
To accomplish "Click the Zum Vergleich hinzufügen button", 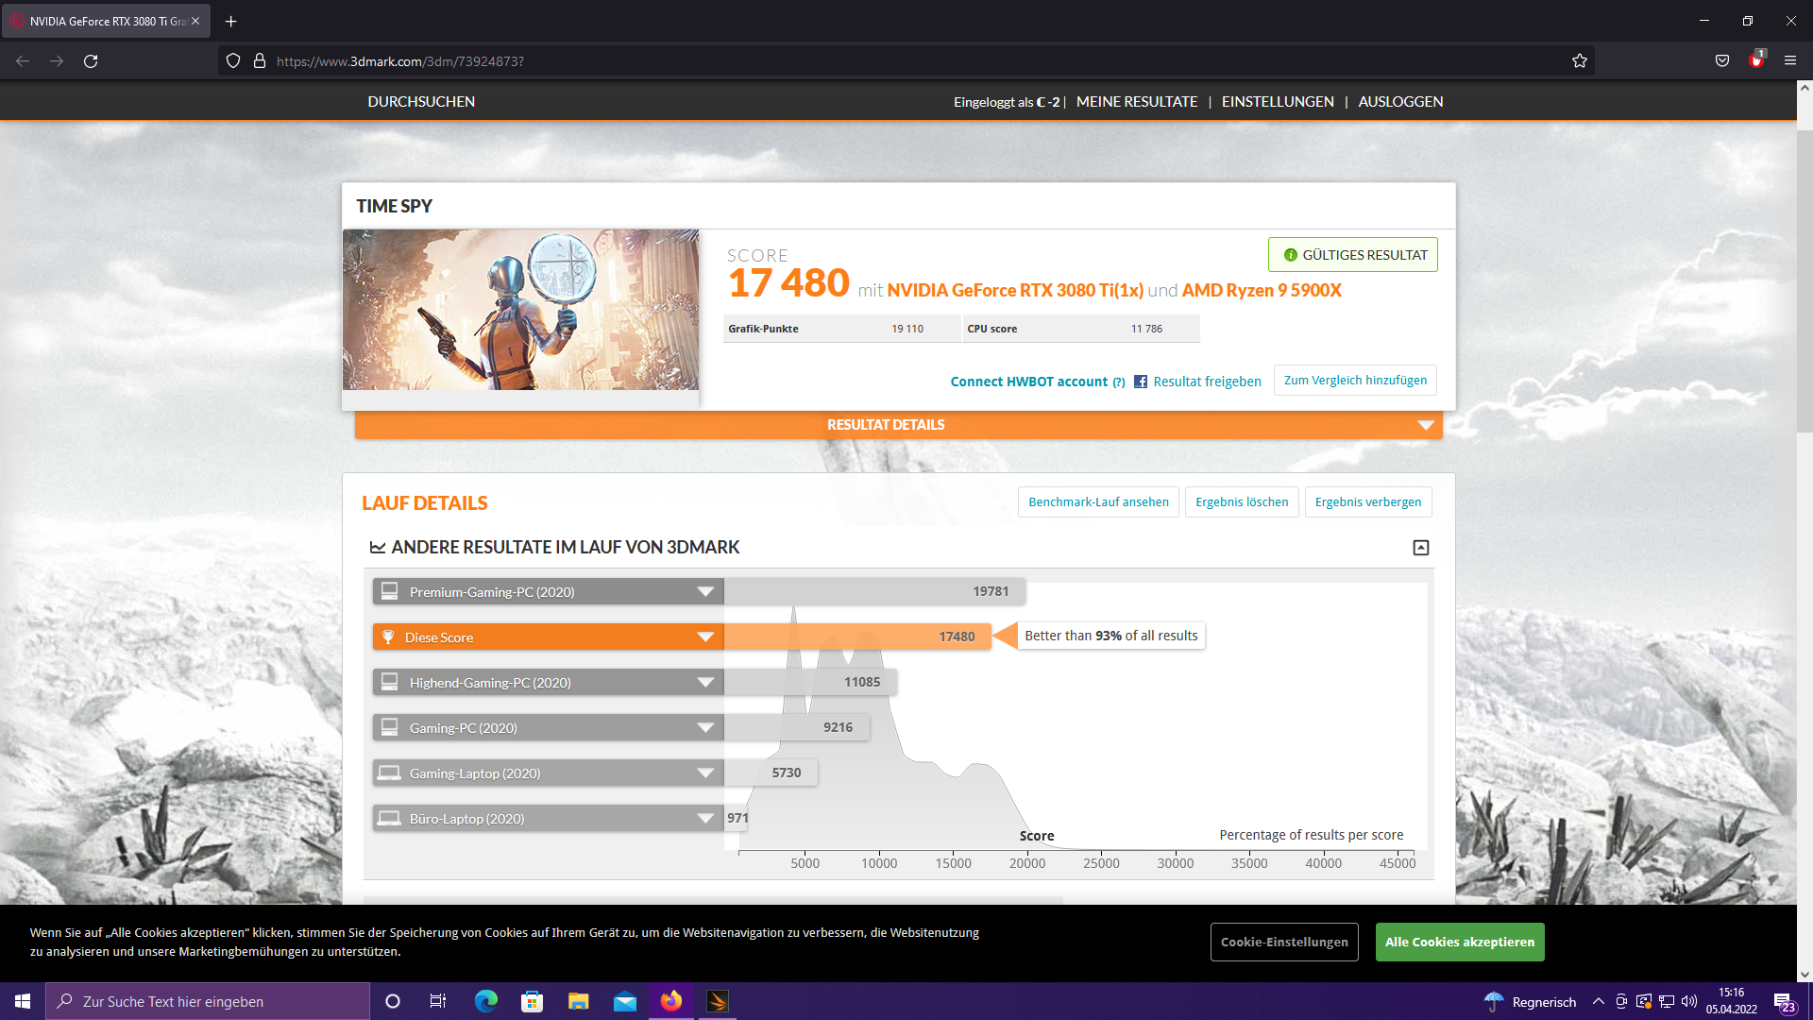I will tap(1354, 381).
